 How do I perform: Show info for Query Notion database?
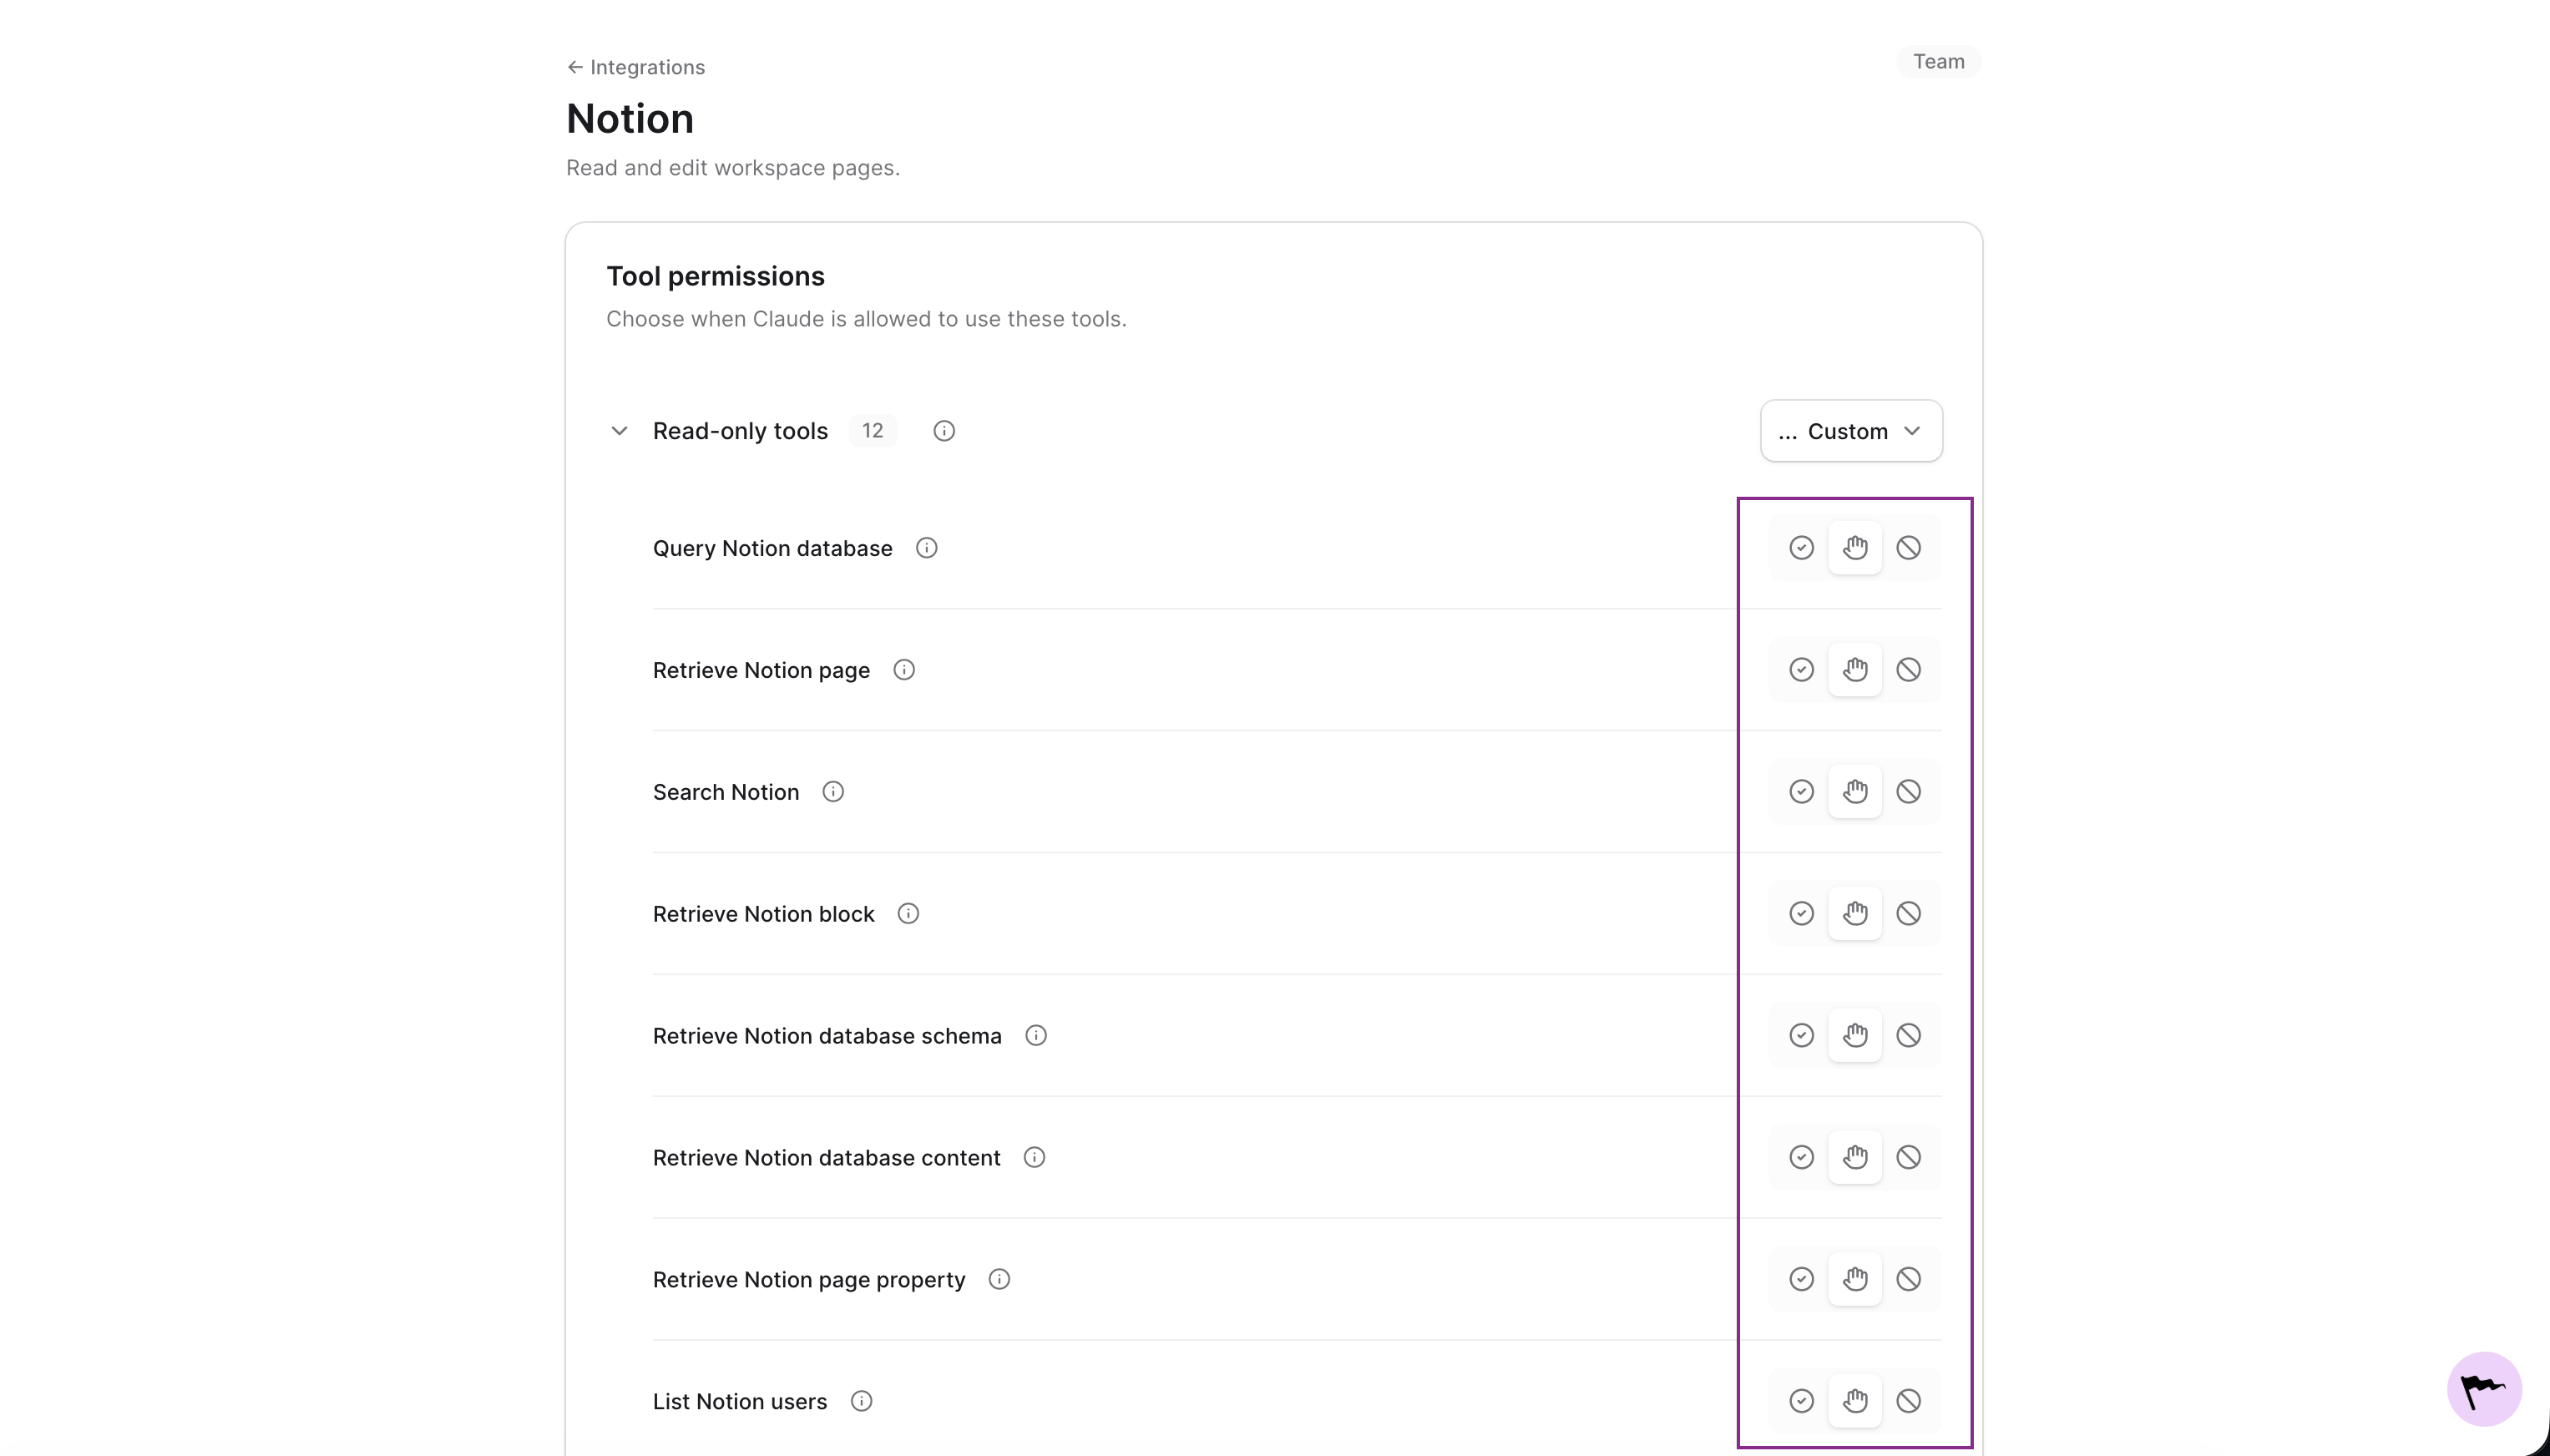pos(927,548)
